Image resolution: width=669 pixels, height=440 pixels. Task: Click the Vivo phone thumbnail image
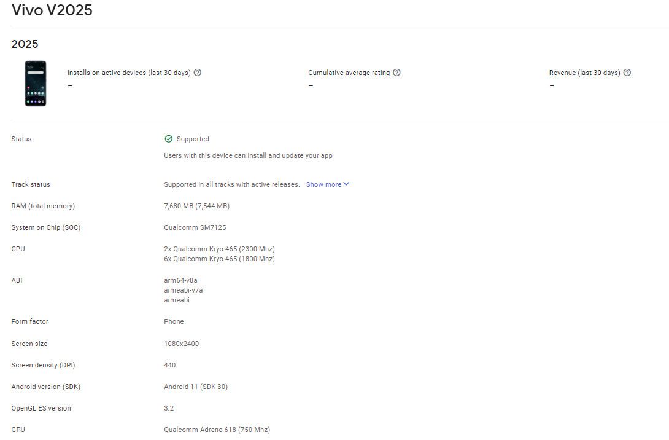36,84
